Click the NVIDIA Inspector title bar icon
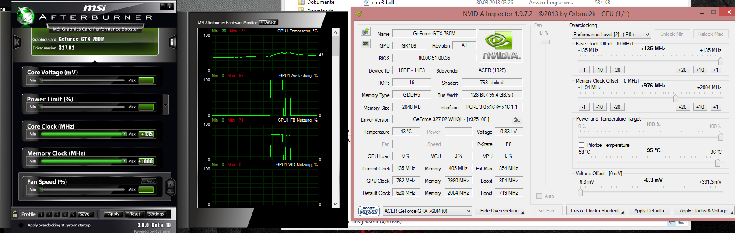The width and height of the screenshot is (735, 233). (359, 14)
